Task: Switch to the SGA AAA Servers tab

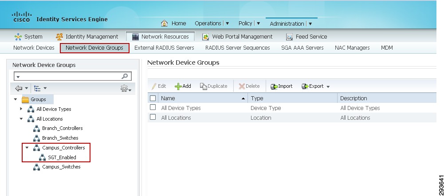Action: [x=303, y=48]
